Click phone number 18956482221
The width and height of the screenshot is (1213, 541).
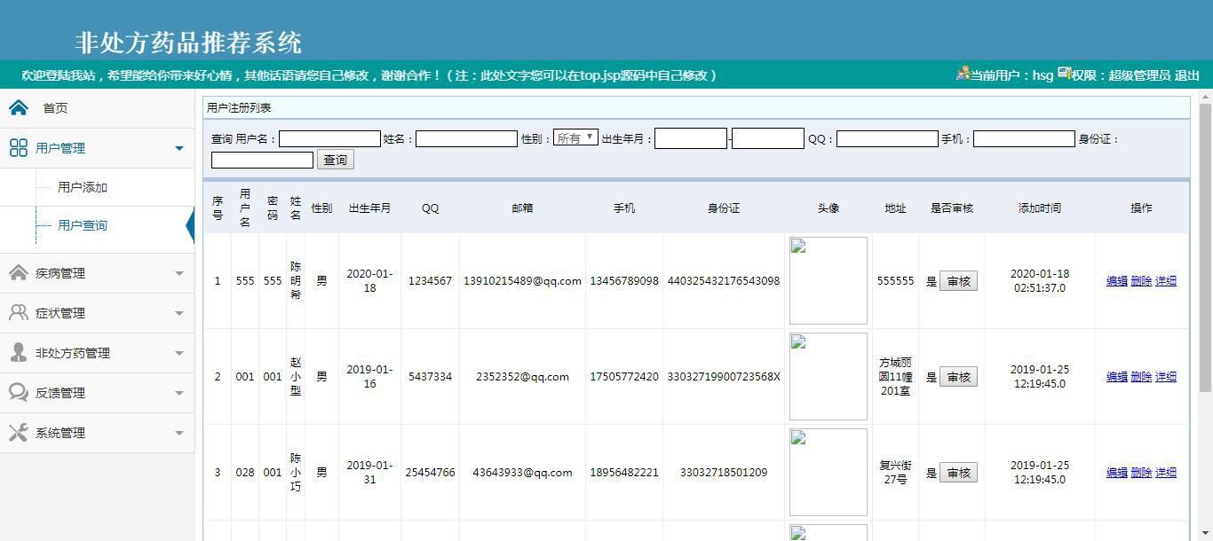[624, 473]
